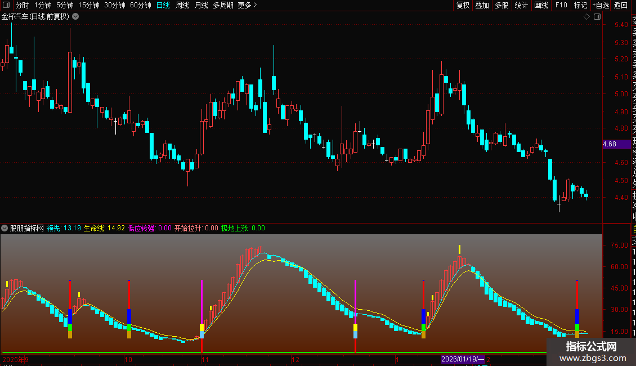Select the 60分钟 period
This screenshot has width=636, height=366.
coord(141,5)
